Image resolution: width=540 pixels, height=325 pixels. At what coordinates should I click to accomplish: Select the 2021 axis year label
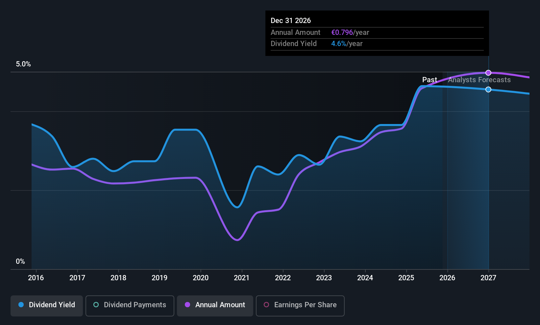(242, 278)
